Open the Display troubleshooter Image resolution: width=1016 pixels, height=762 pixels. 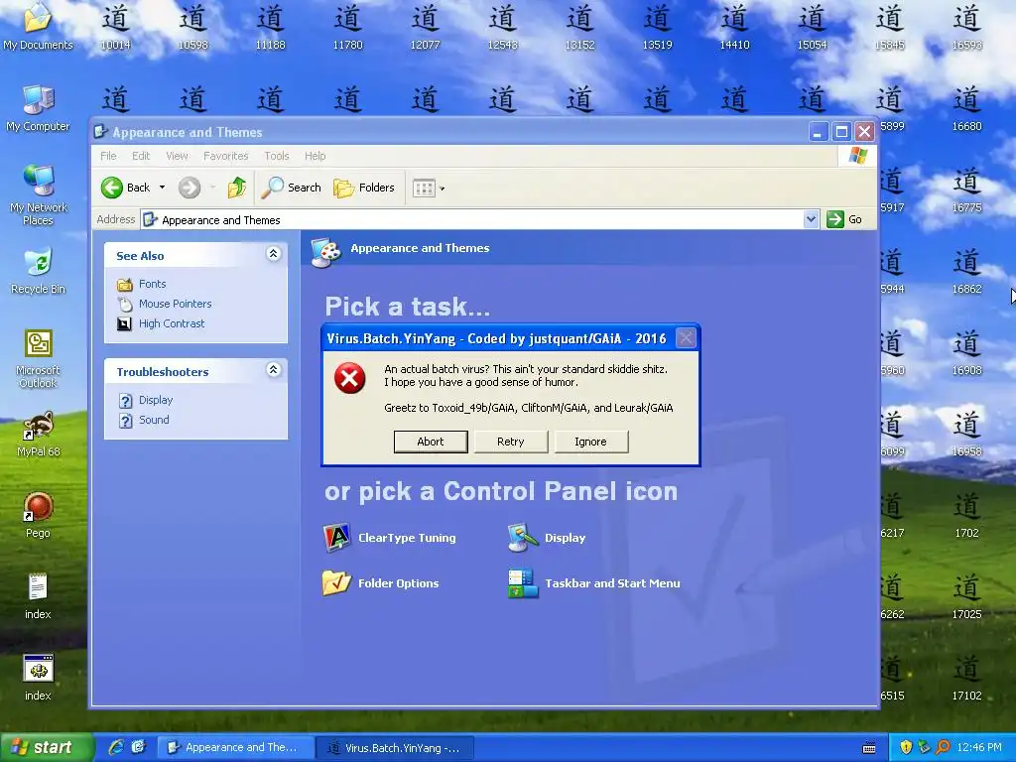coord(156,400)
